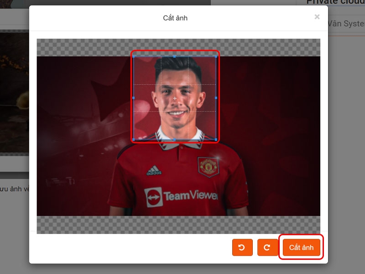Click the Adidas logo on the jersey image

[x=154, y=170]
